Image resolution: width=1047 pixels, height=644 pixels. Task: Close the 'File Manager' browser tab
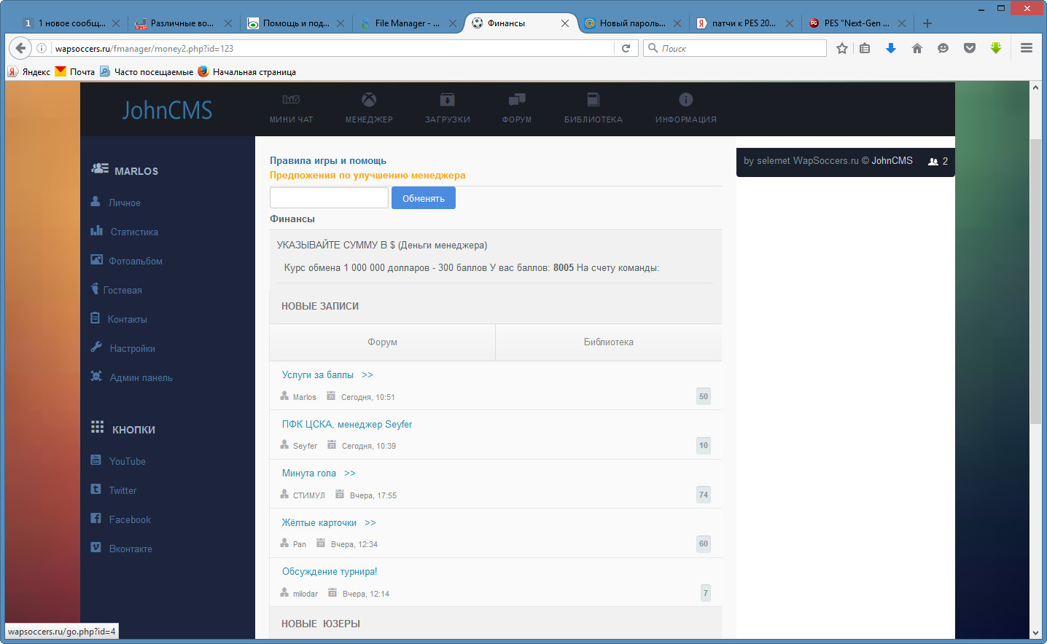click(453, 23)
